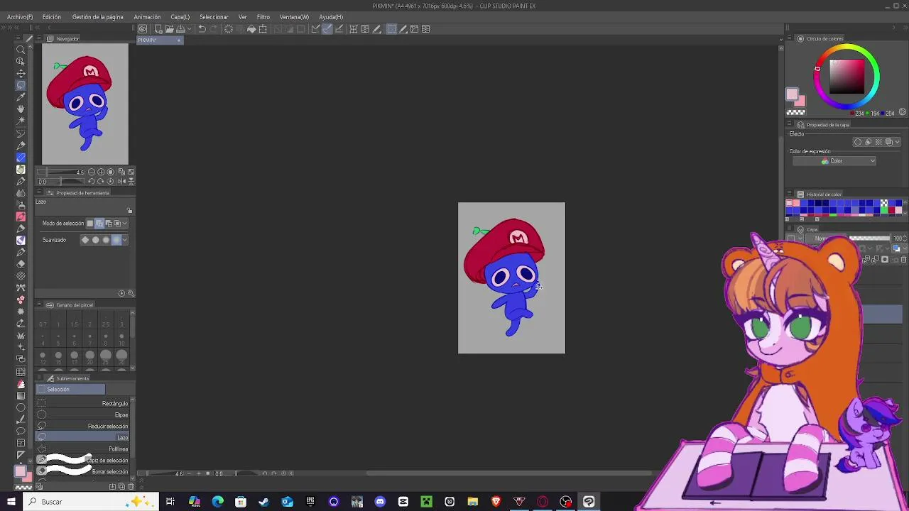Open the Animación menu
Screen dimensions: 909x511
pos(147,17)
